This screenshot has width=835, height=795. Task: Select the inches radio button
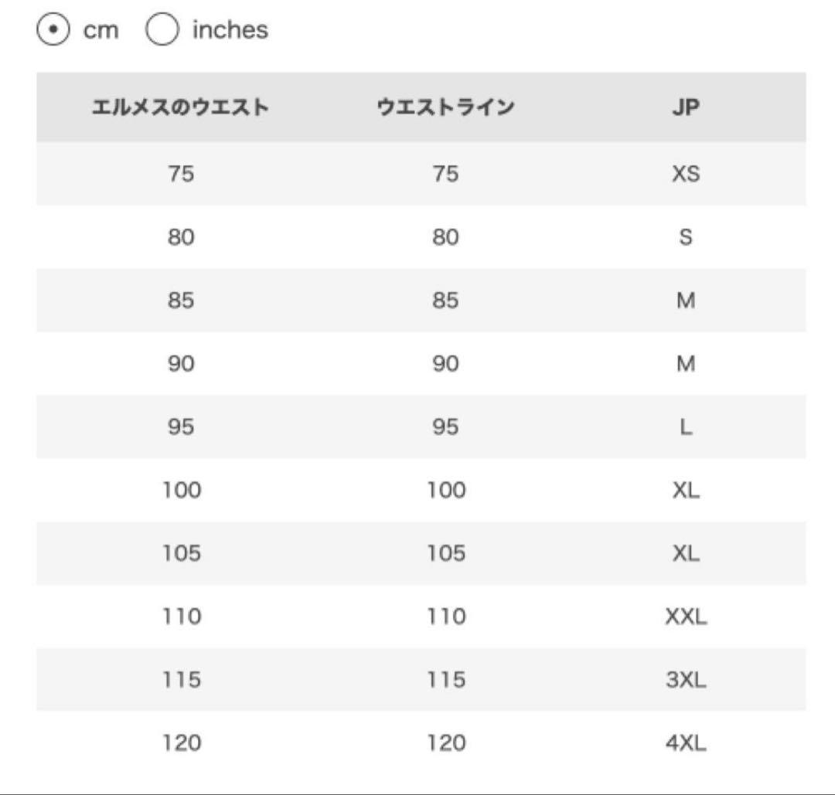click(x=162, y=30)
